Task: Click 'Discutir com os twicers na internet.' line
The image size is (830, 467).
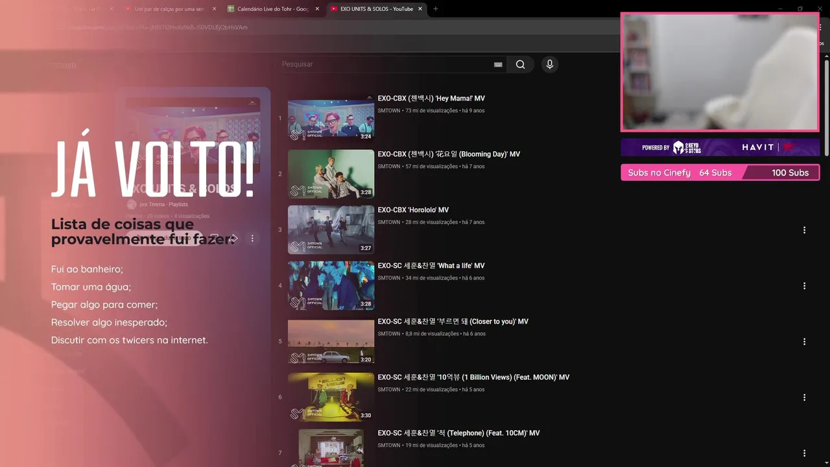Action: tap(130, 340)
